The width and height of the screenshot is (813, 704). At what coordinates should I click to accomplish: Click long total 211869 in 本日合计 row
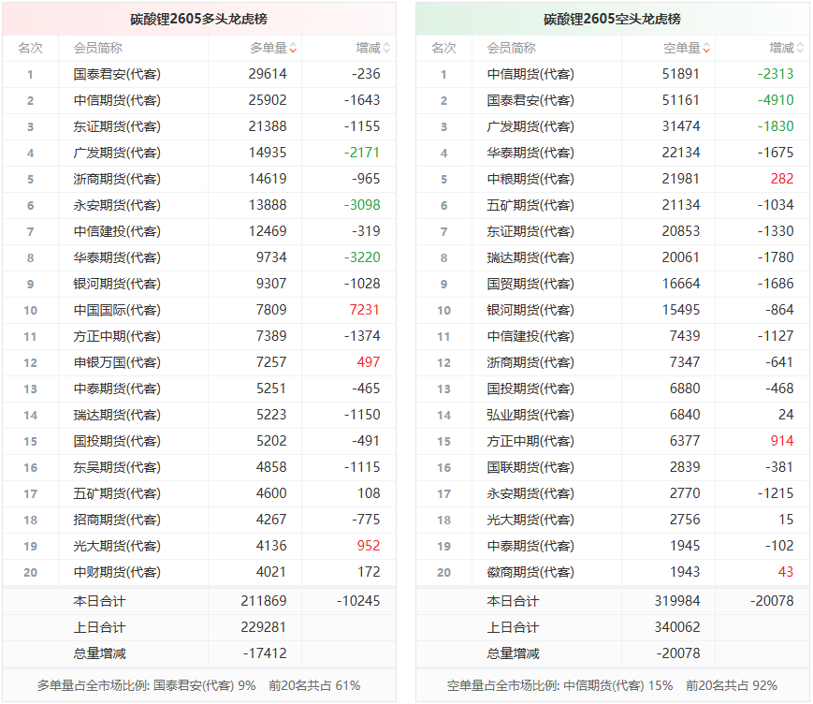coord(264,601)
